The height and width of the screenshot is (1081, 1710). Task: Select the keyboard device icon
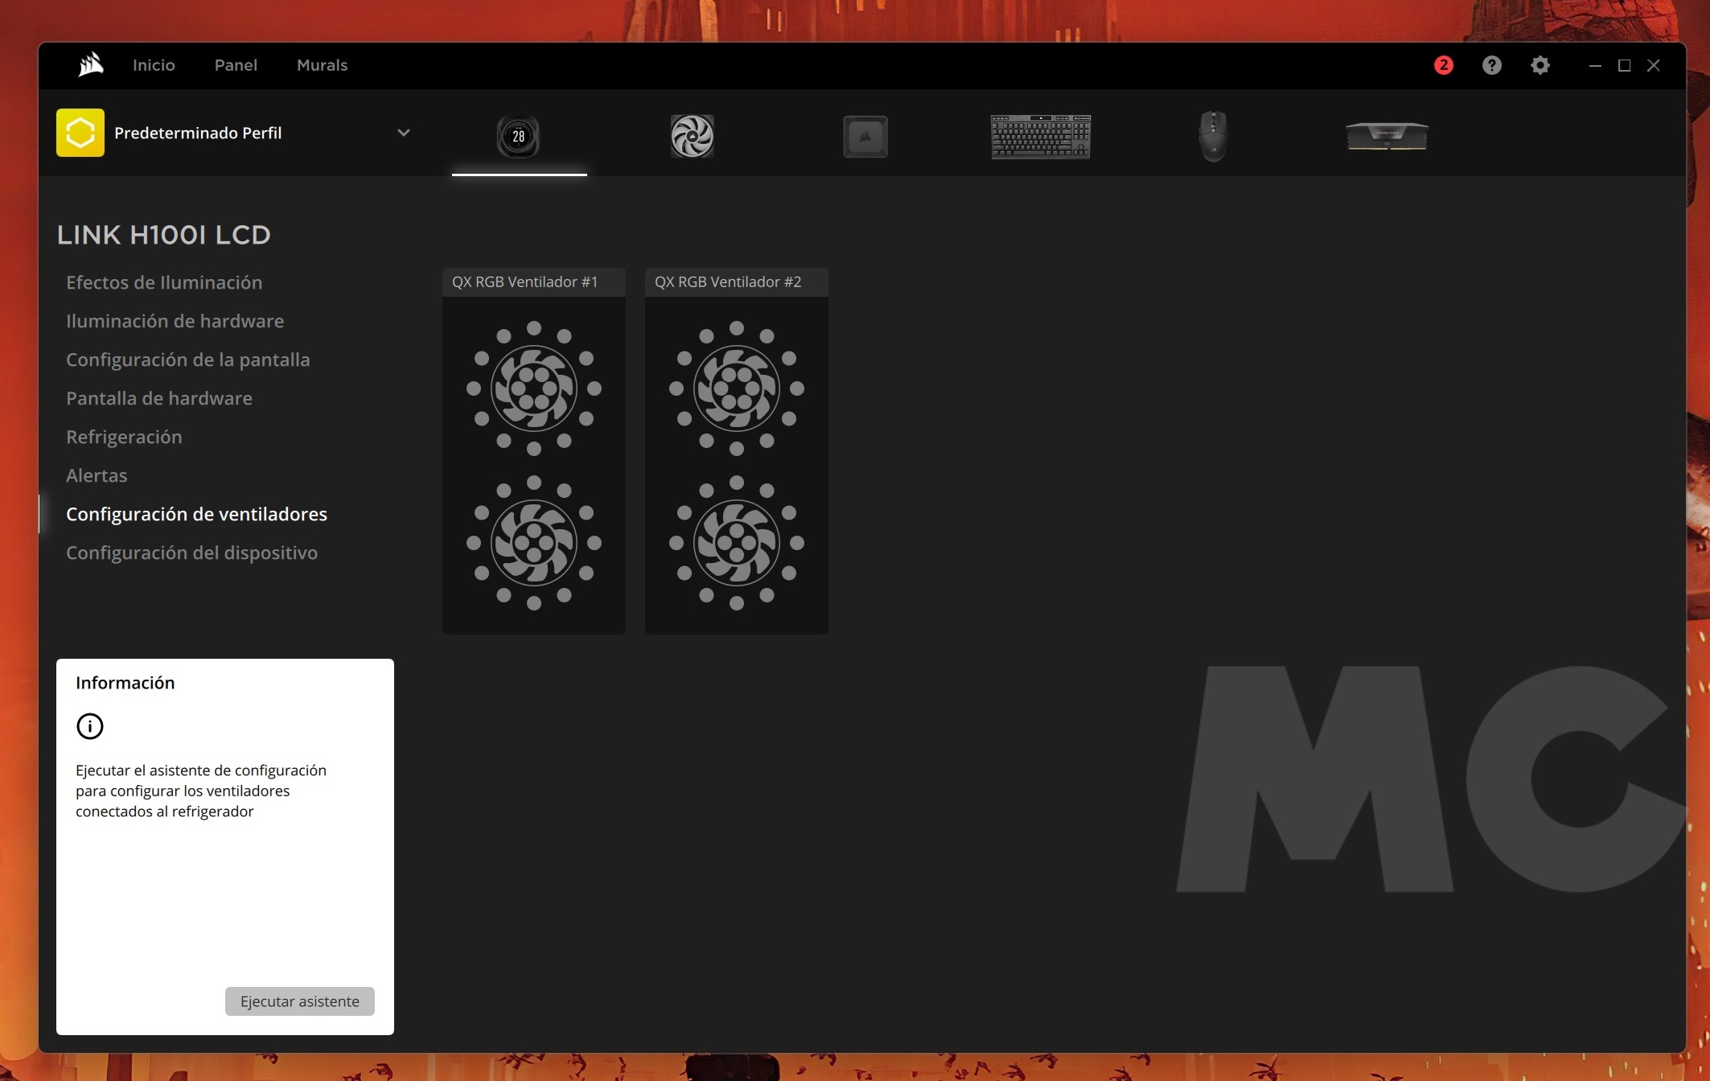1041,136
